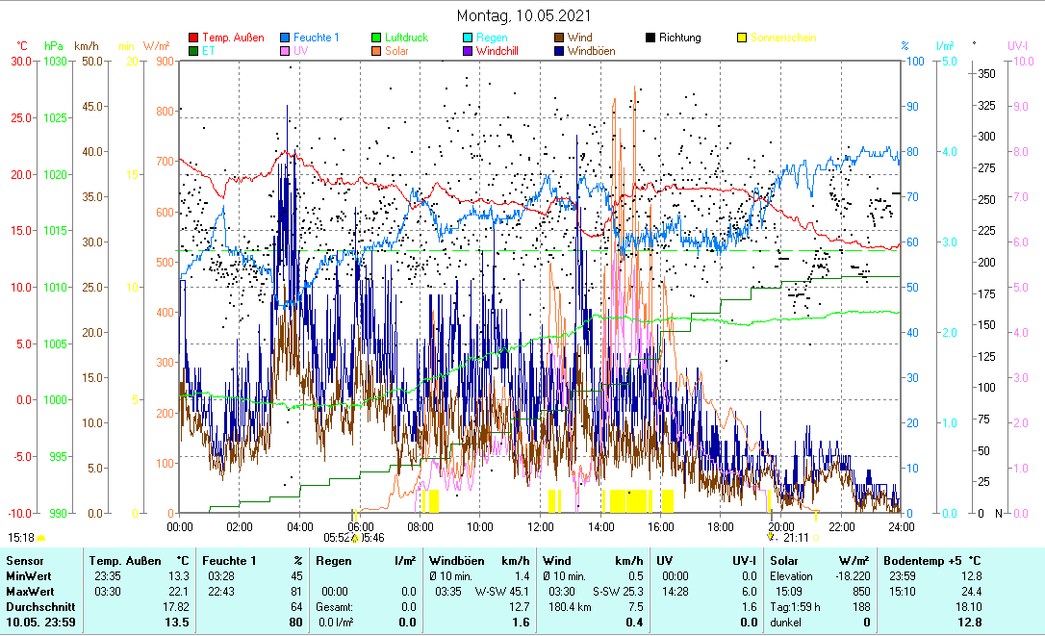Click the sunset marker near 21:11
Viewport: 1045px width, 636px height.
[x=771, y=538]
